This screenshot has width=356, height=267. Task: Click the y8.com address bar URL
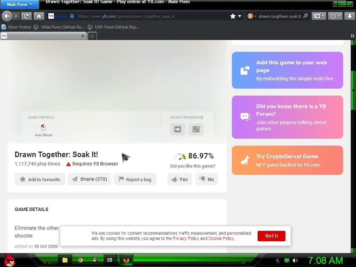126,16
